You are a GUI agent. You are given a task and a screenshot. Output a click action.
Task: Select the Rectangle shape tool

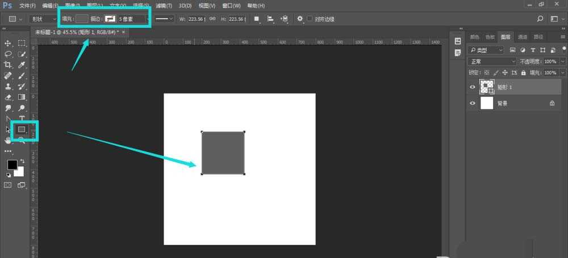coord(22,130)
